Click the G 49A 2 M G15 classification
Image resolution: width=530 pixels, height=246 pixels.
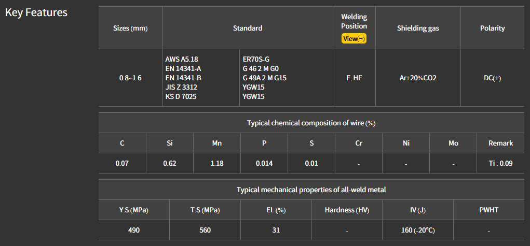click(x=265, y=78)
